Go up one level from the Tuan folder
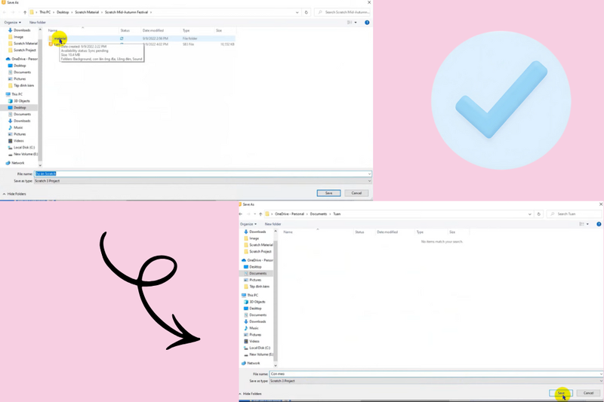 tap(260, 214)
